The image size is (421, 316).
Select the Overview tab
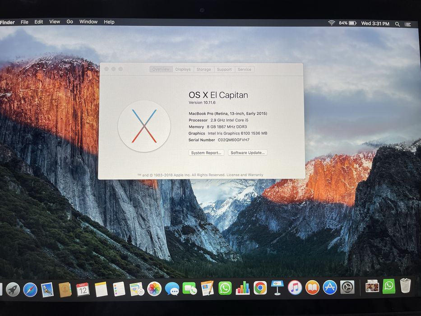pos(161,70)
